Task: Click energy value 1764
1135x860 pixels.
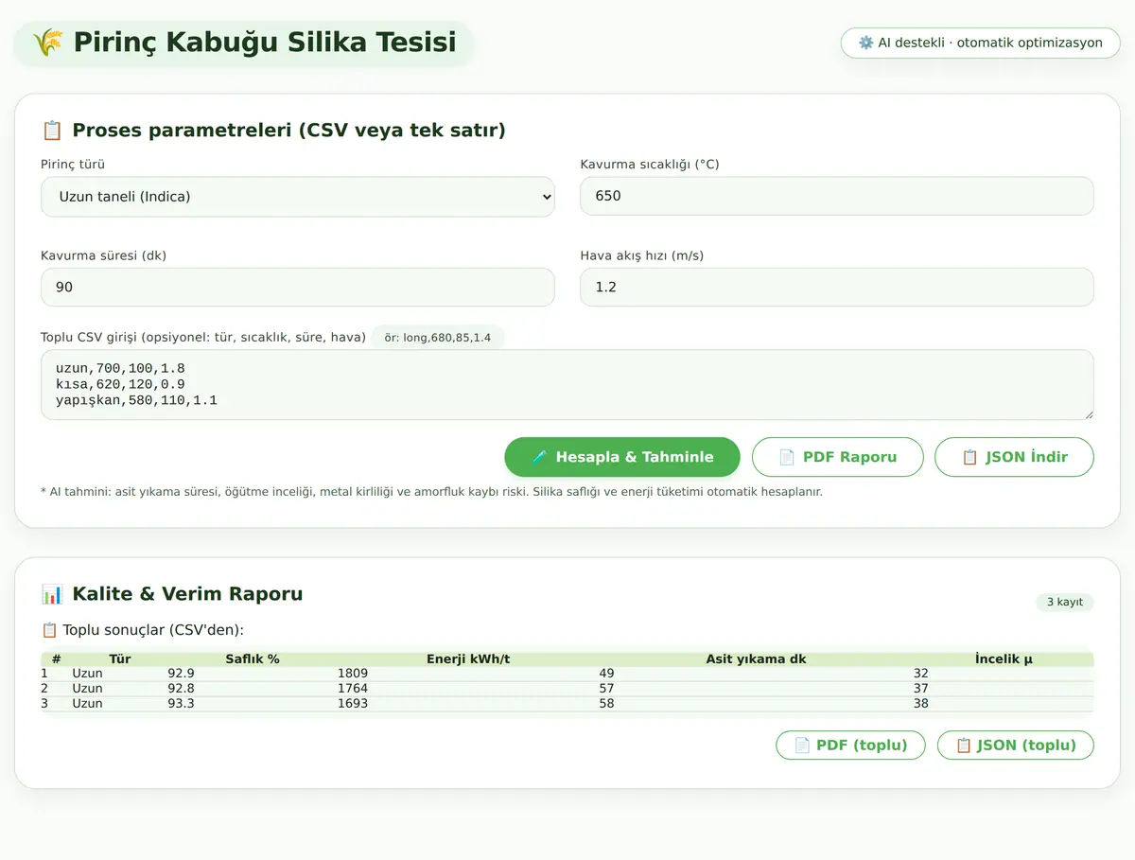Action: point(353,689)
